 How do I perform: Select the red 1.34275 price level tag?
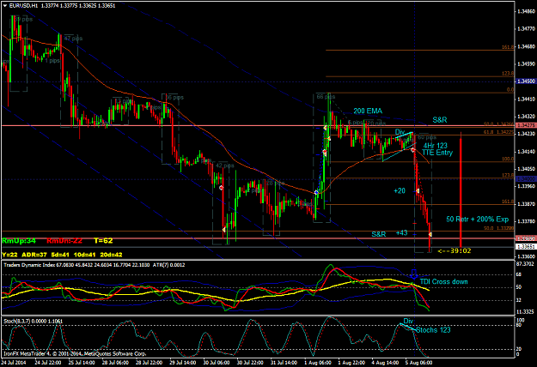click(526, 126)
